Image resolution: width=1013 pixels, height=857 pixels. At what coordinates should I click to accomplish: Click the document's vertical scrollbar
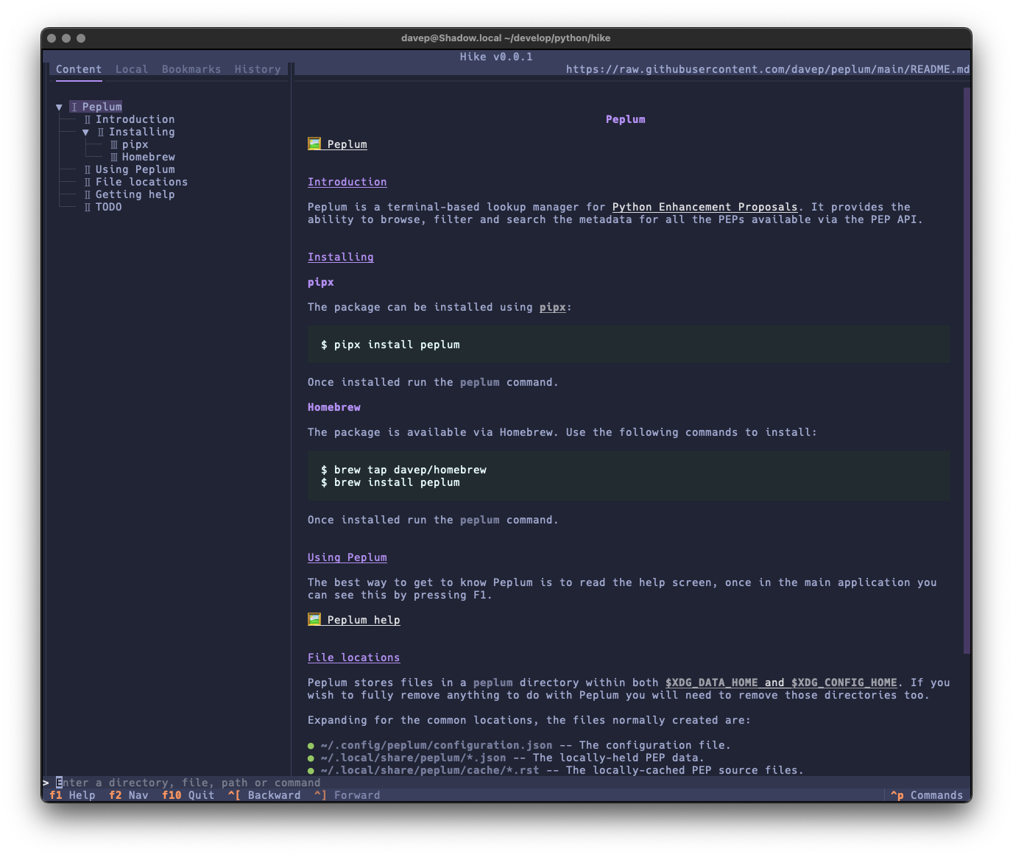tap(967, 368)
